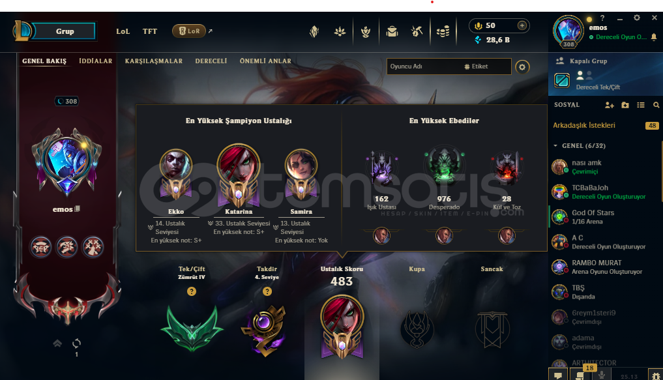This screenshot has width=663, height=380.
Task: Open Arkadaşlık İstekleri requests
Action: (606, 125)
